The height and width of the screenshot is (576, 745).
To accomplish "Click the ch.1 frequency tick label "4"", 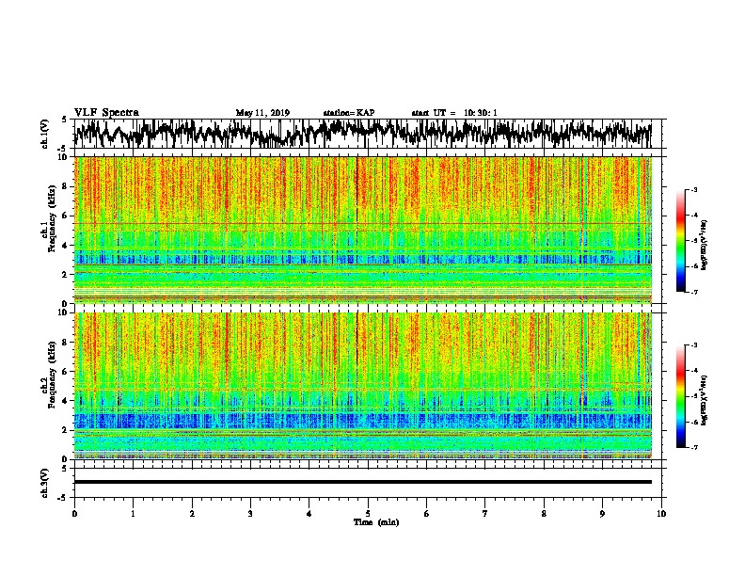I will tap(65, 246).
